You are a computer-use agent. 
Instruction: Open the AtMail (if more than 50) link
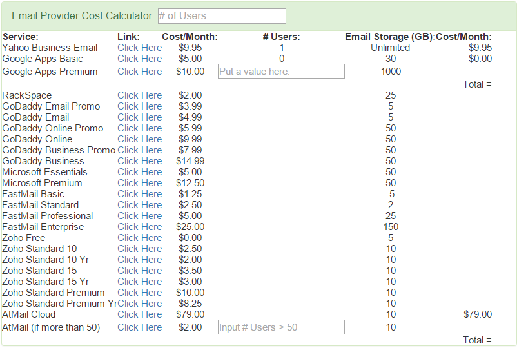pos(140,327)
